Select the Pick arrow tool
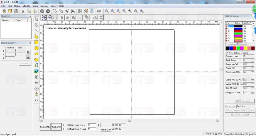The height and width of the screenshot is (136, 256). pyautogui.click(x=36, y=19)
